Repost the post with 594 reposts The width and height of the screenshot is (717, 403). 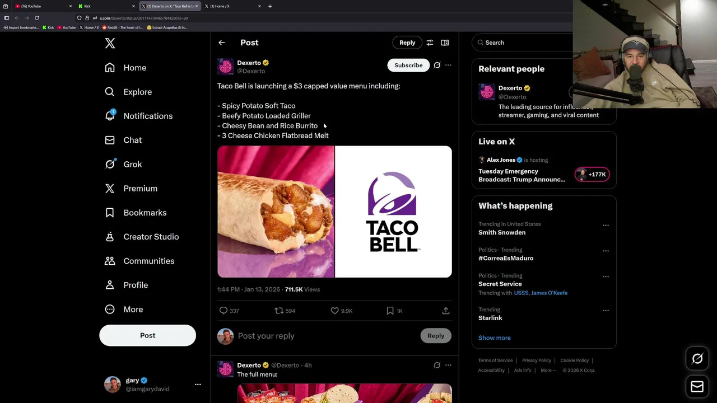point(285,311)
